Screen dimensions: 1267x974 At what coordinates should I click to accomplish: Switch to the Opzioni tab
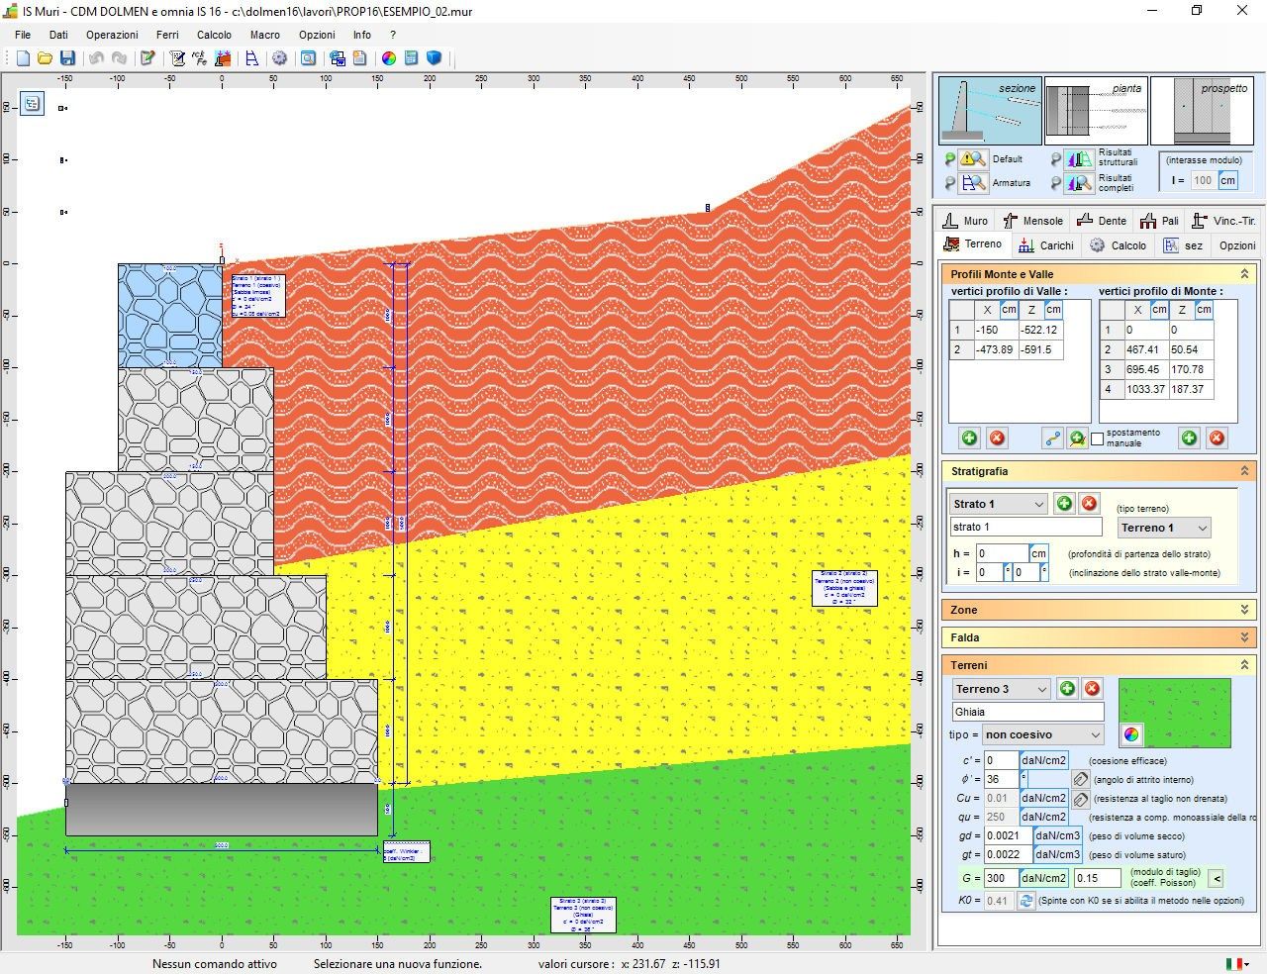tap(1236, 244)
